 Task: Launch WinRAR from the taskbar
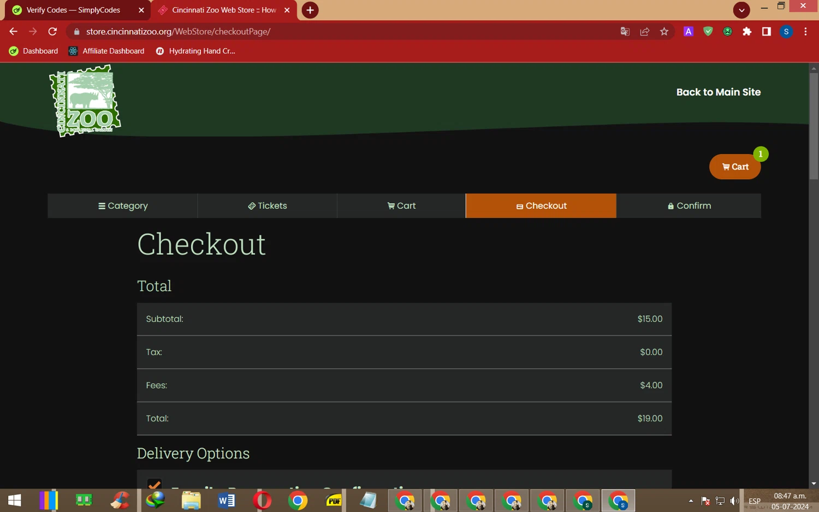49,501
